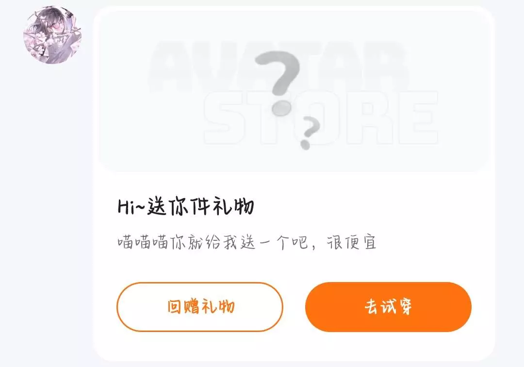Click the outlined STORE watermark text
This screenshot has width=524, height=367.
click(x=320, y=117)
